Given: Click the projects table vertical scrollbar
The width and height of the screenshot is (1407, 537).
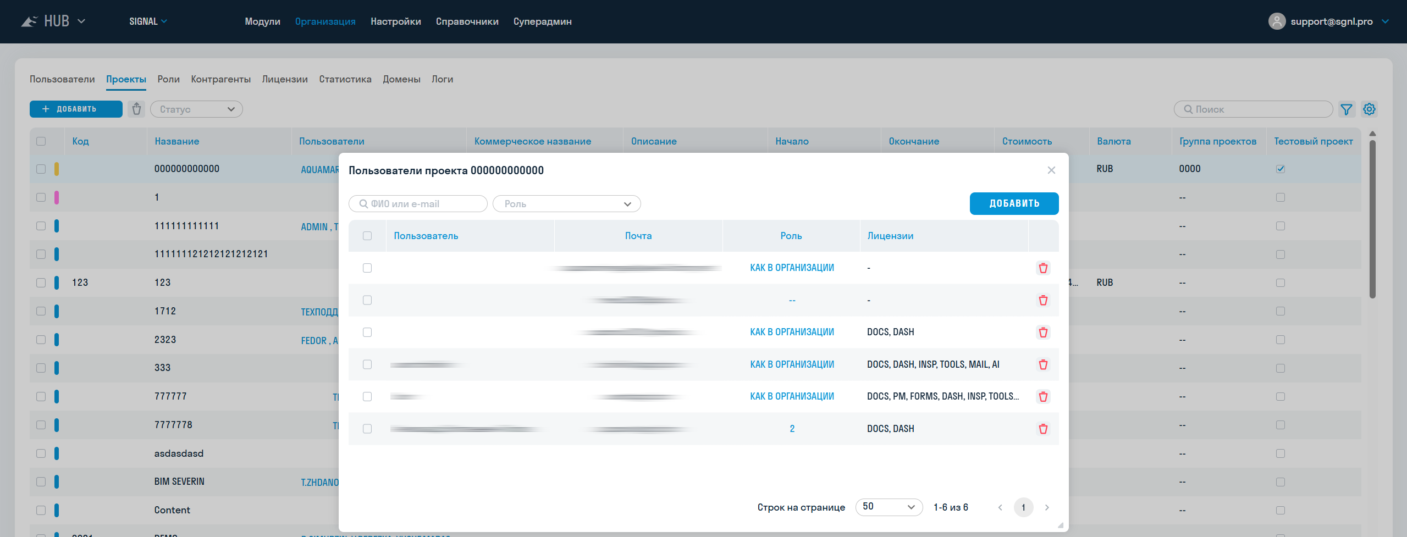Looking at the screenshot, I should pos(1372,219).
